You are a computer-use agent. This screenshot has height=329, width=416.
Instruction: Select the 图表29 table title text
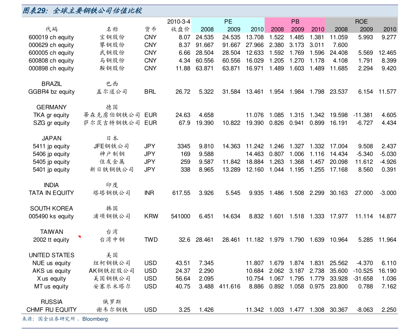[82, 11]
